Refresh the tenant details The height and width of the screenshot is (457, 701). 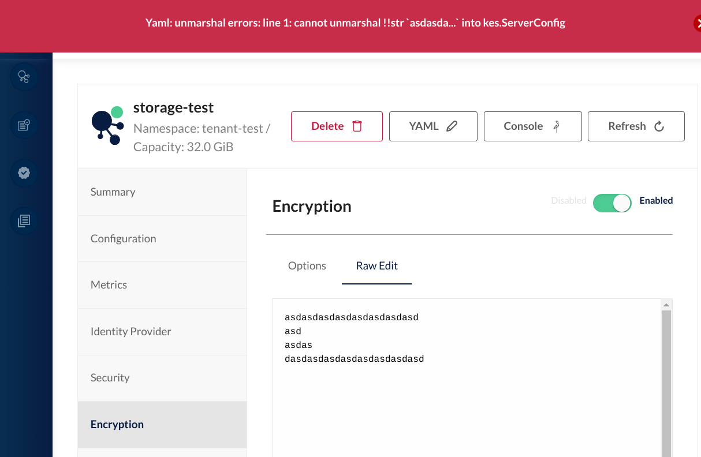point(636,126)
